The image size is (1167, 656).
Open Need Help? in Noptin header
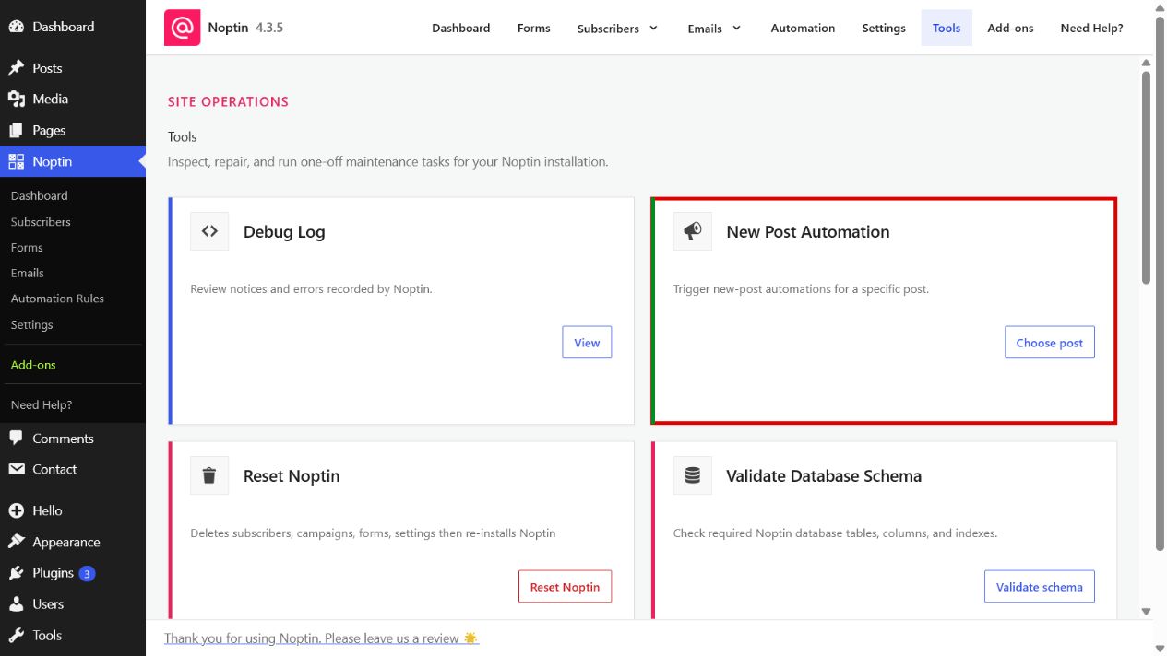(x=1091, y=28)
